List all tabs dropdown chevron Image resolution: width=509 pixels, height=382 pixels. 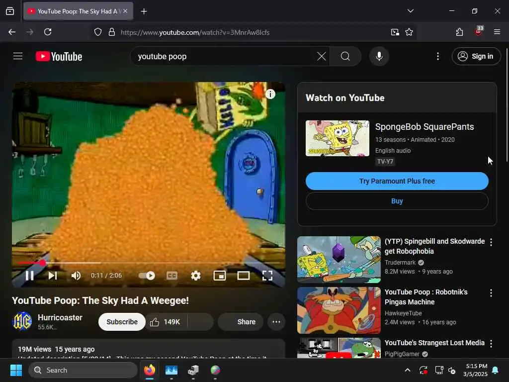click(410, 11)
